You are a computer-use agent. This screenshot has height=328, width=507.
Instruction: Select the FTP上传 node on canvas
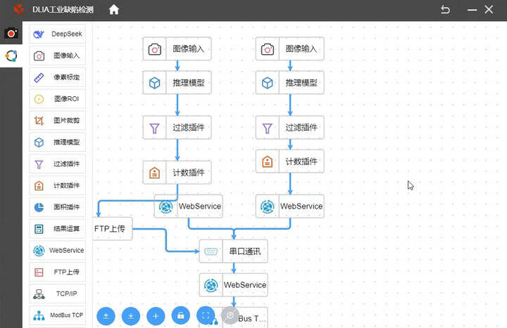[113, 229]
